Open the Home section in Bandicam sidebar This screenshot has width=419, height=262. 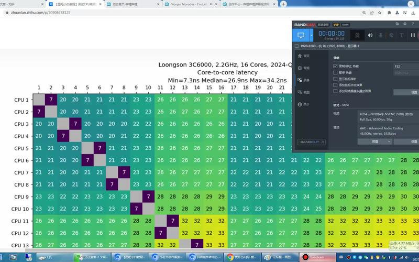[303, 56]
